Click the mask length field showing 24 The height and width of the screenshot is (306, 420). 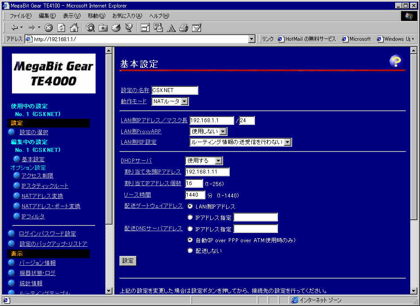[x=247, y=120]
